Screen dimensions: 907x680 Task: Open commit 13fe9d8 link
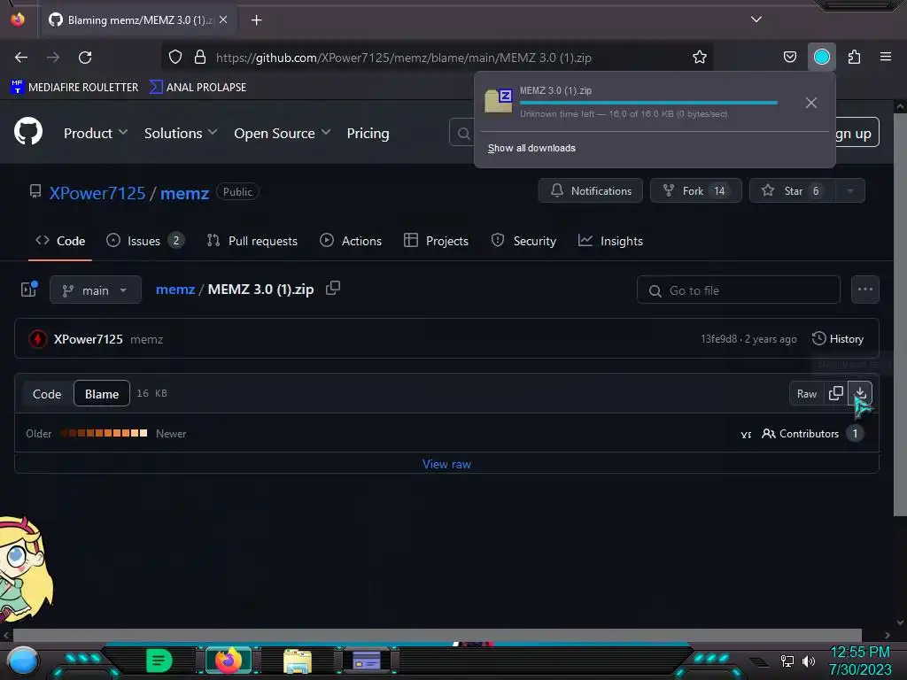(x=718, y=339)
